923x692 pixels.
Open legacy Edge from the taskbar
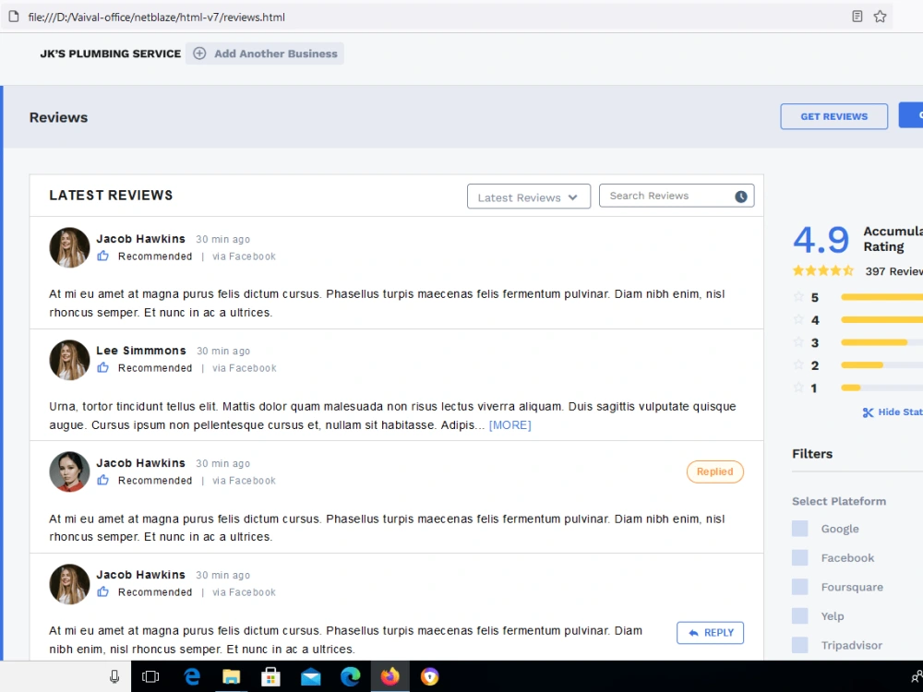click(192, 676)
